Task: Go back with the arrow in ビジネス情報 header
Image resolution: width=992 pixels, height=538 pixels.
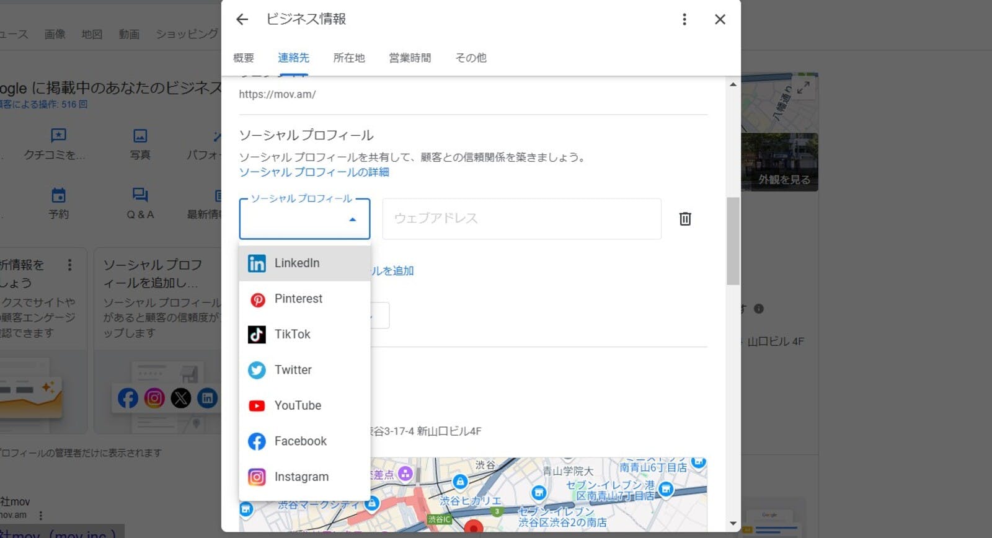Action: pos(242,19)
